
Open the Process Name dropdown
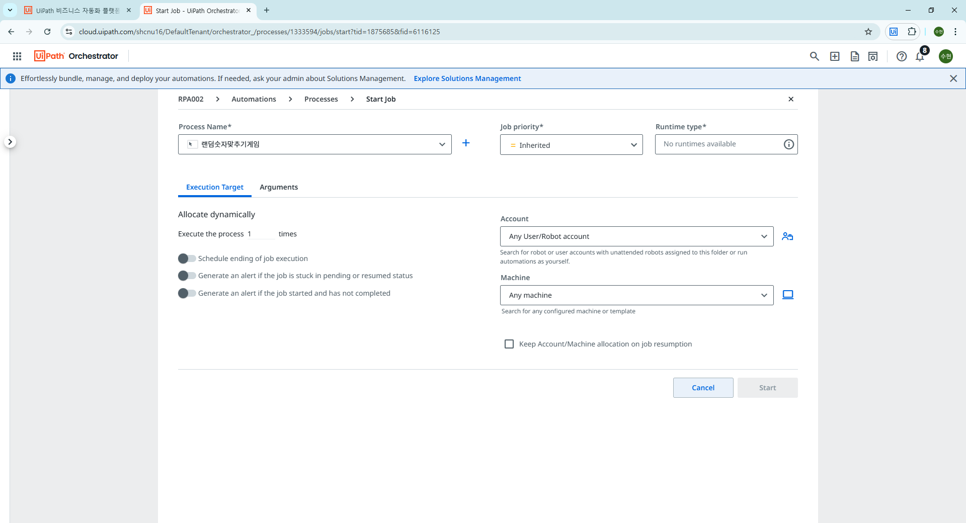(x=315, y=144)
